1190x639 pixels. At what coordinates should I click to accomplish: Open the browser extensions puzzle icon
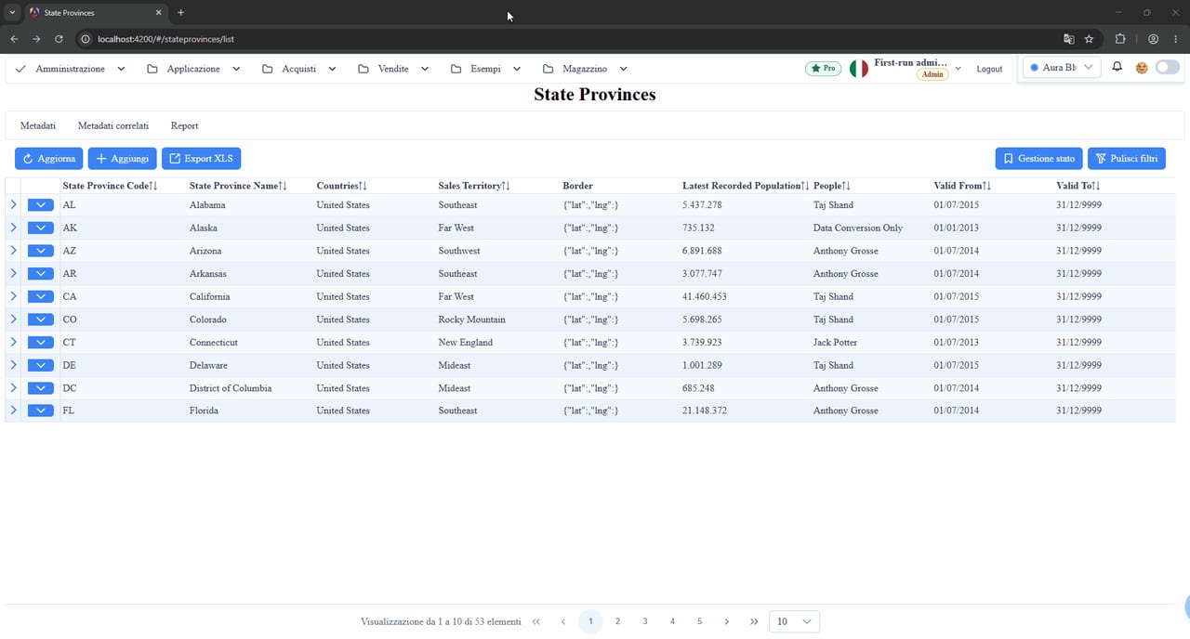pos(1119,39)
